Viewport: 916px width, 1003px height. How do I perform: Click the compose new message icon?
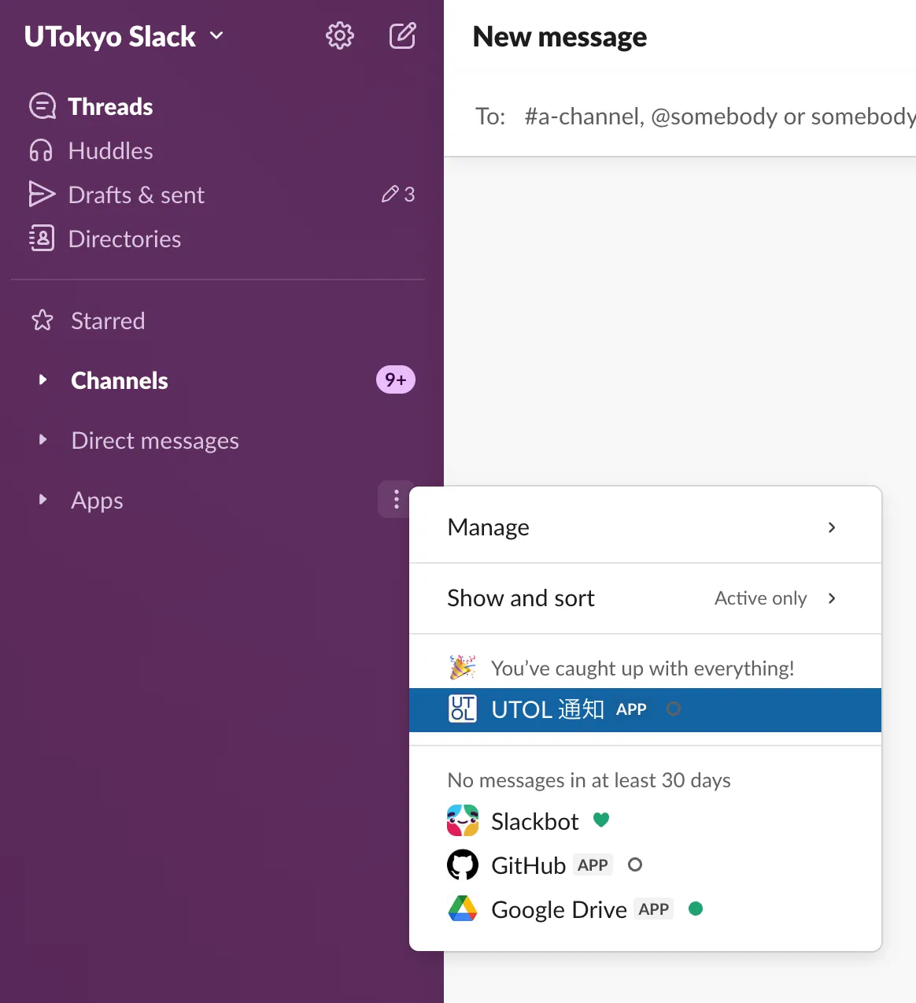click(x=402, y=36)
